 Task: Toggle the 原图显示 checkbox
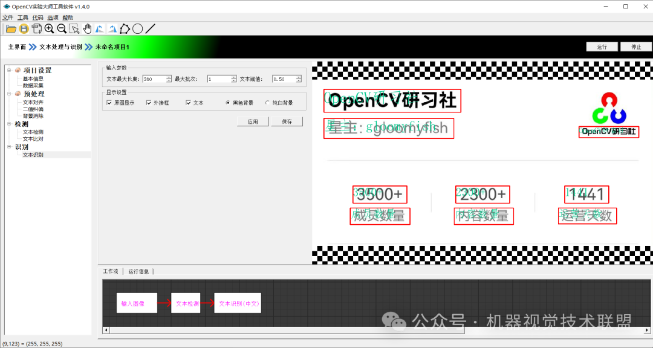click(x=109, y=103)
